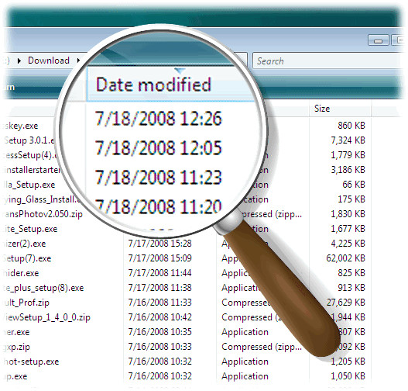Click the date 7/16/2008 11:33

(159, 303)
